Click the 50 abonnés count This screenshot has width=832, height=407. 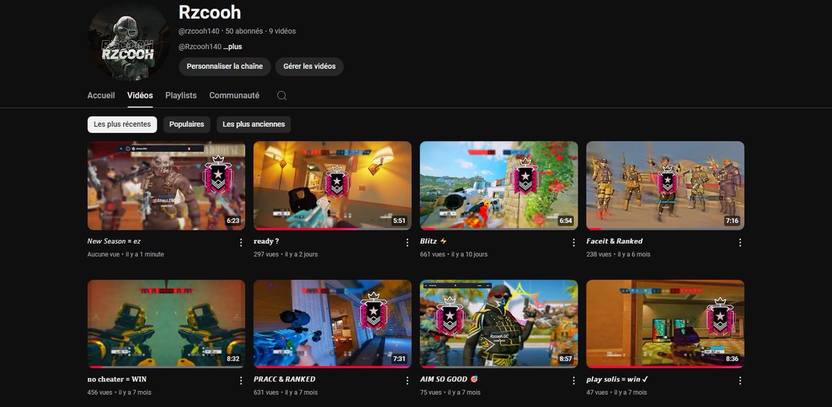coord(244,31)
